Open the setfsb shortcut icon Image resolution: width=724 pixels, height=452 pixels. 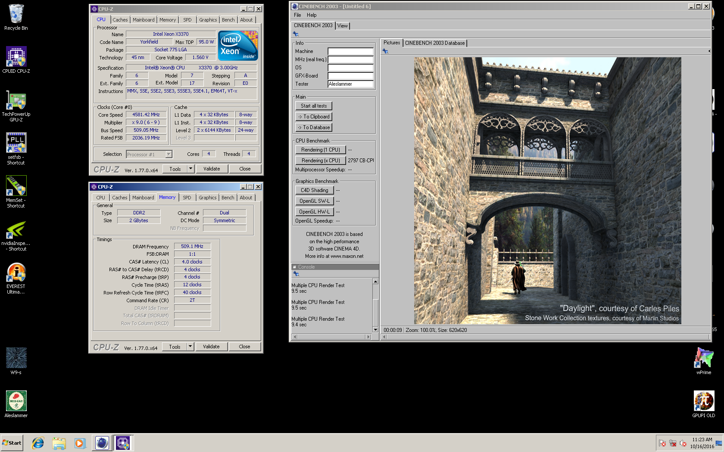pyautogui.click(x=16, y=149)
